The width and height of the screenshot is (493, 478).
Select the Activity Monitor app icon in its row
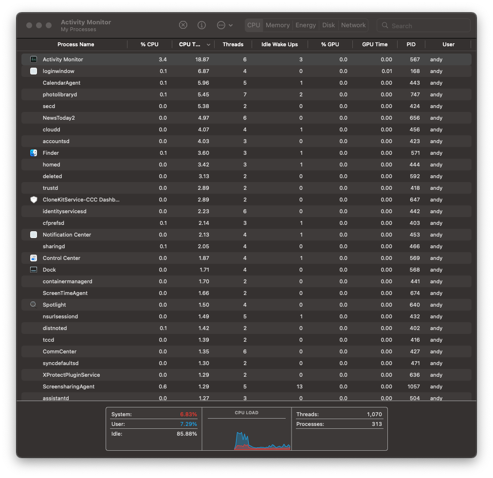[x=34, y=59]
